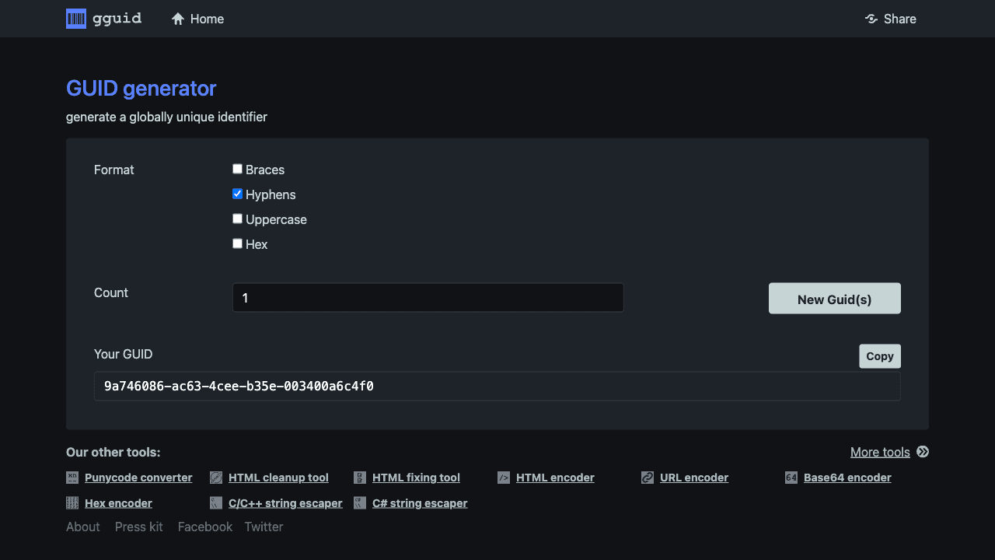Generate a new GUID
Screen dimensions: 995x560
pyautogui.click(x=834, y=298)
